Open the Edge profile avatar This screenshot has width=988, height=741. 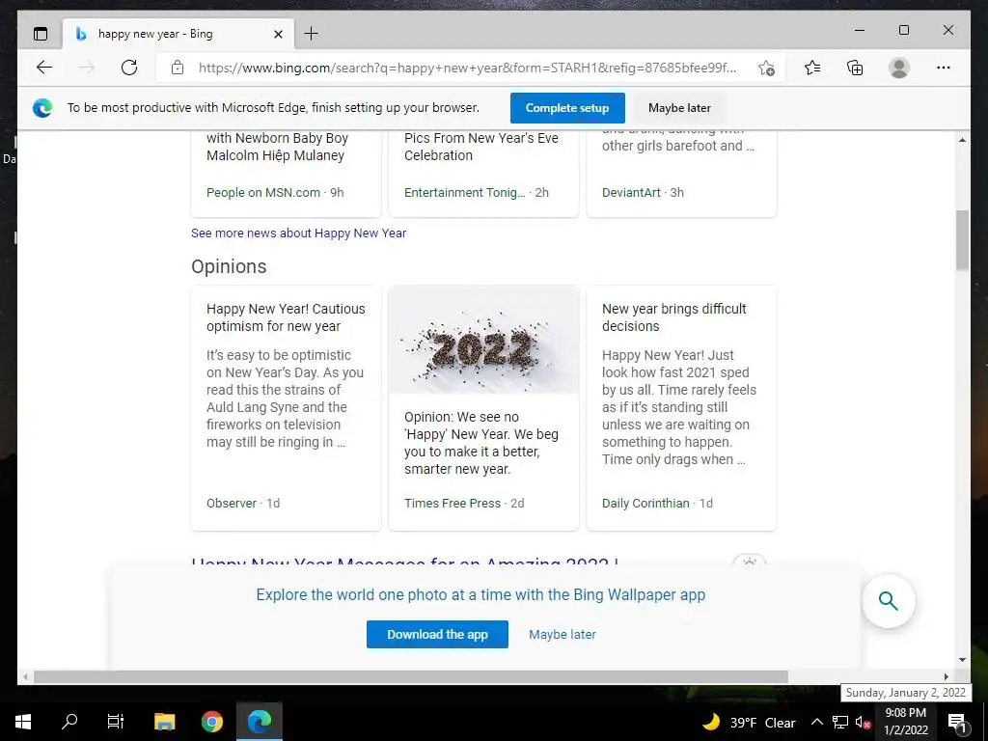[x=899, y=68]
